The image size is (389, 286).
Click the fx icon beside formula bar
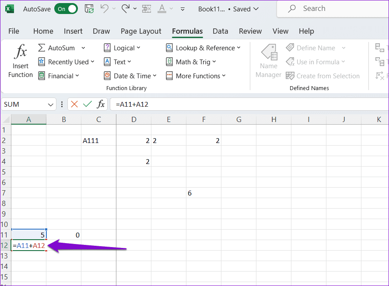point(101,104)
